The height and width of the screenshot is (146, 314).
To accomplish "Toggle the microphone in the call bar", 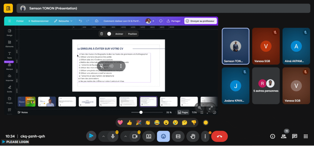I will tap(113, 136).
